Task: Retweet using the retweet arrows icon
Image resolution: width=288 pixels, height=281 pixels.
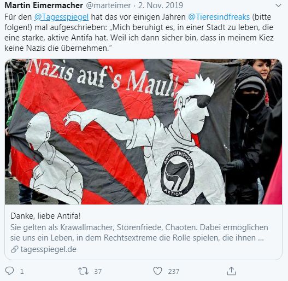Action: pyautogui.click(x=83, y=271)
